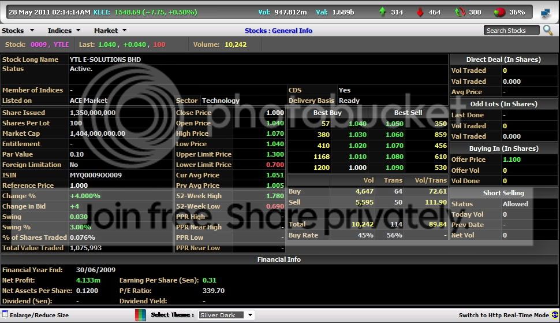Image resolution: width=560 pixels, height=323 pixels.
Task: Click the Financial Year End 30/06/2009
Action: (x=96, y=270)
